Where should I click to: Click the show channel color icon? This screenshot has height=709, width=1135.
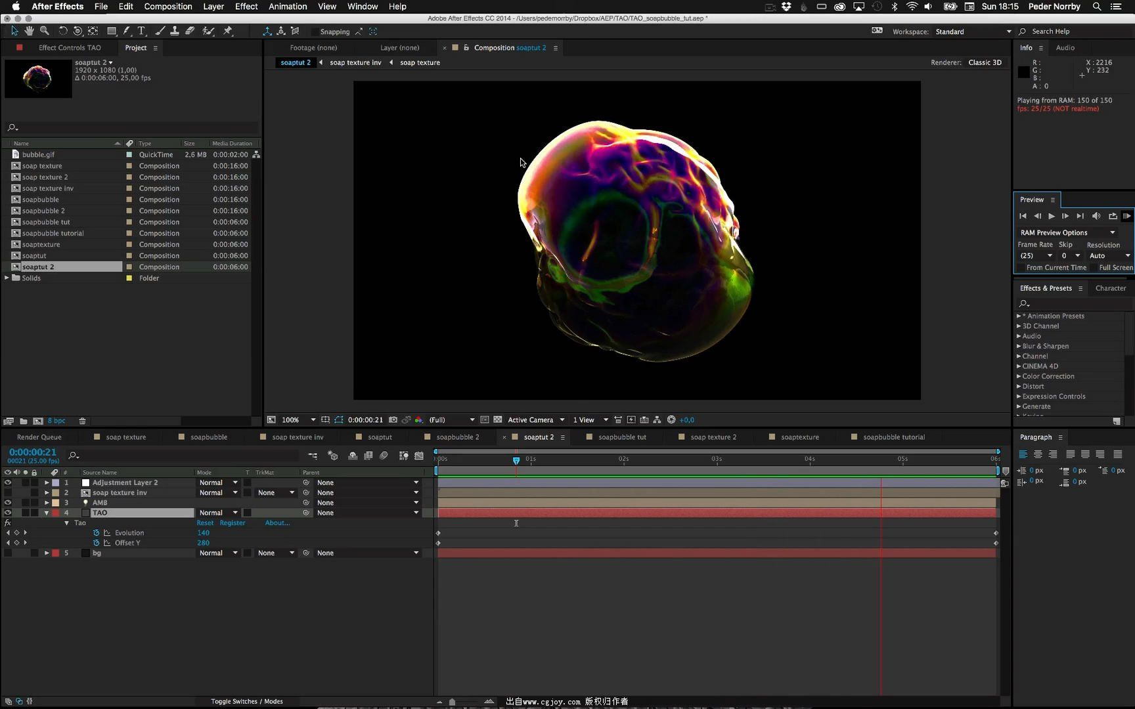click(418, 419)
